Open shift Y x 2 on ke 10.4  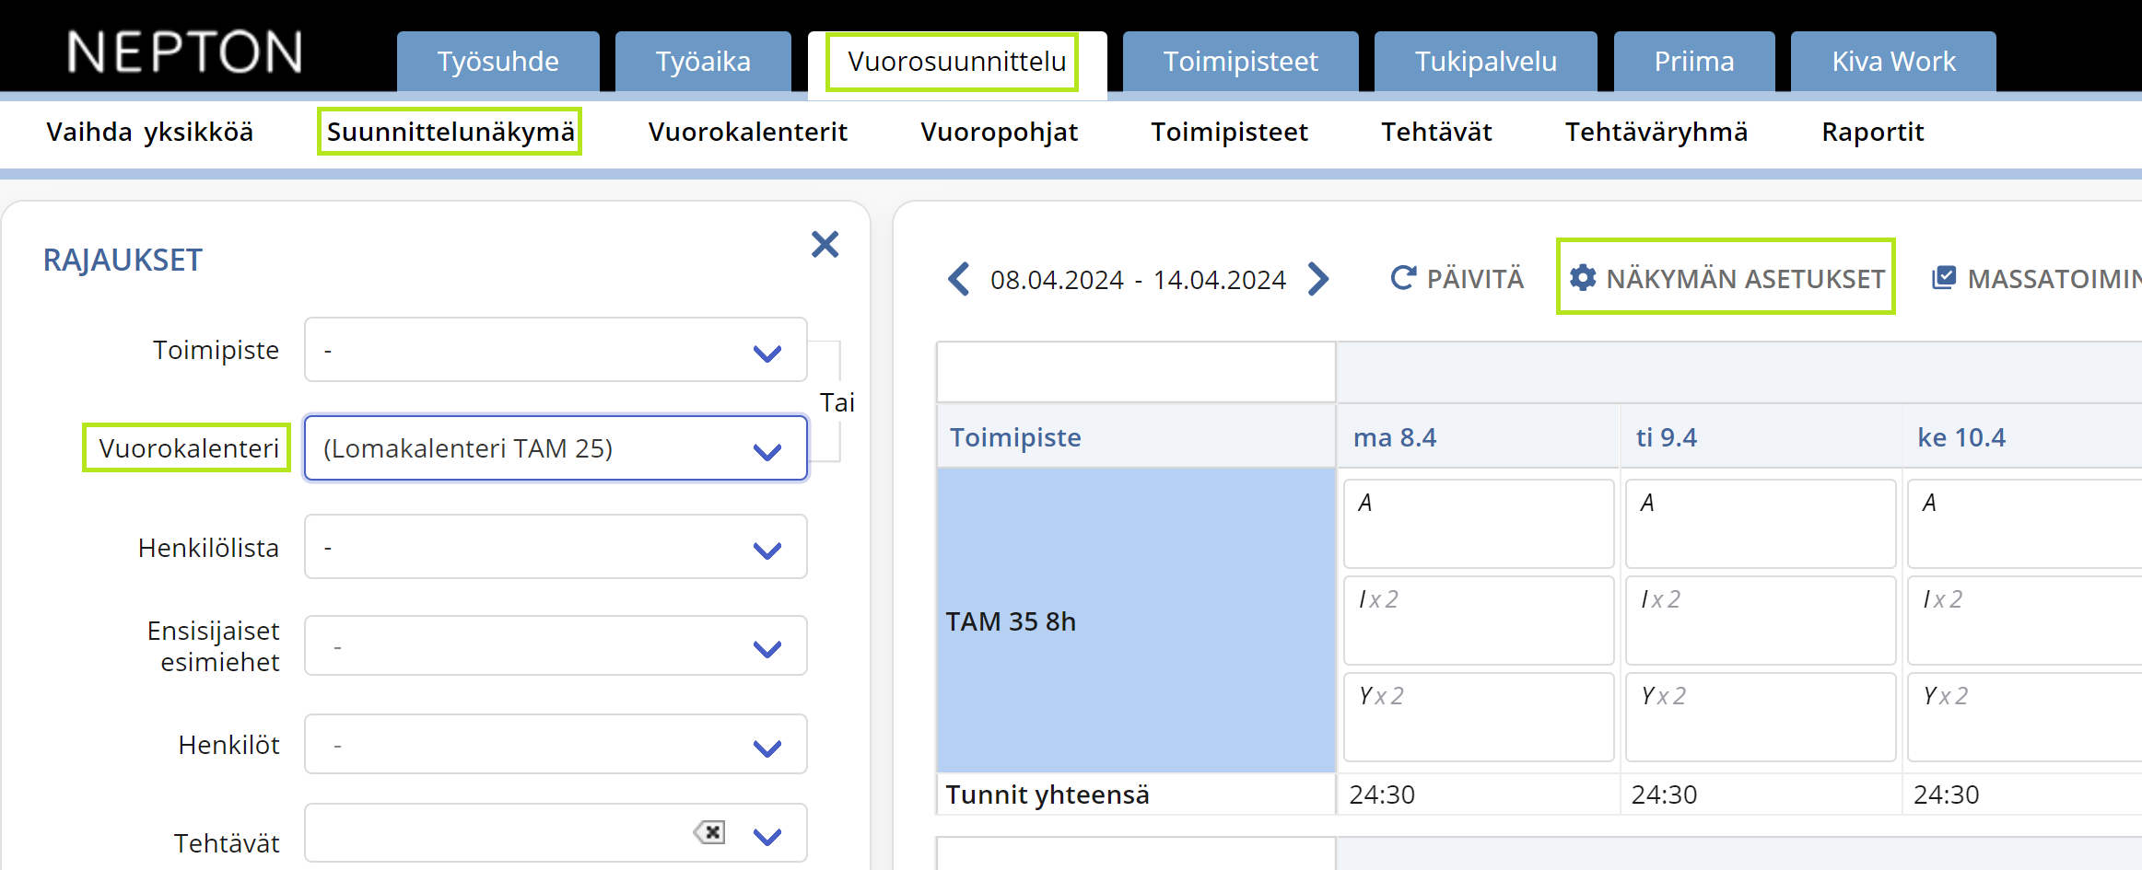pos(2025,716)
